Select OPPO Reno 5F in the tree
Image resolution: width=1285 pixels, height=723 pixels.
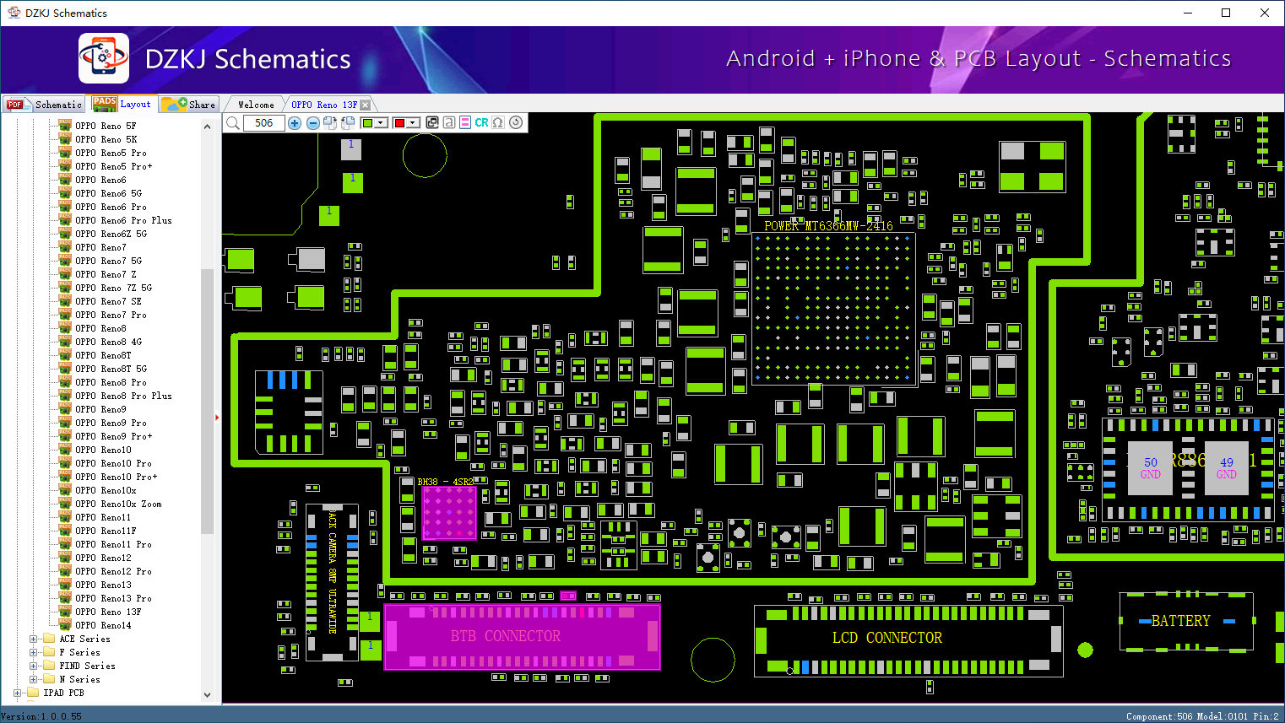[106, 126]
